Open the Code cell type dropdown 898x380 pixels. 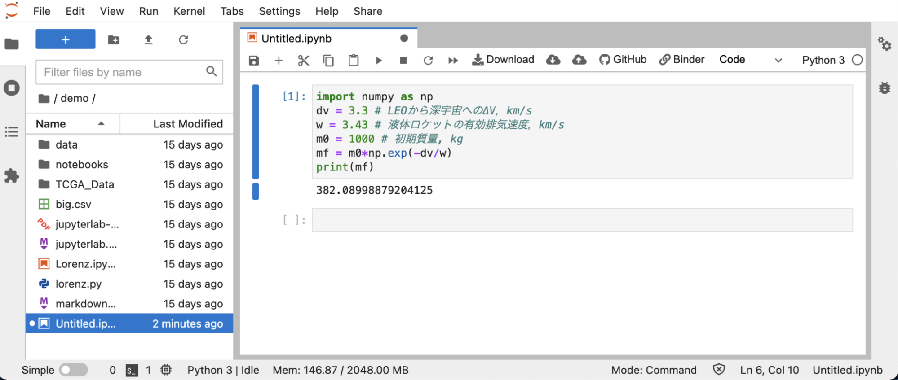751,60
